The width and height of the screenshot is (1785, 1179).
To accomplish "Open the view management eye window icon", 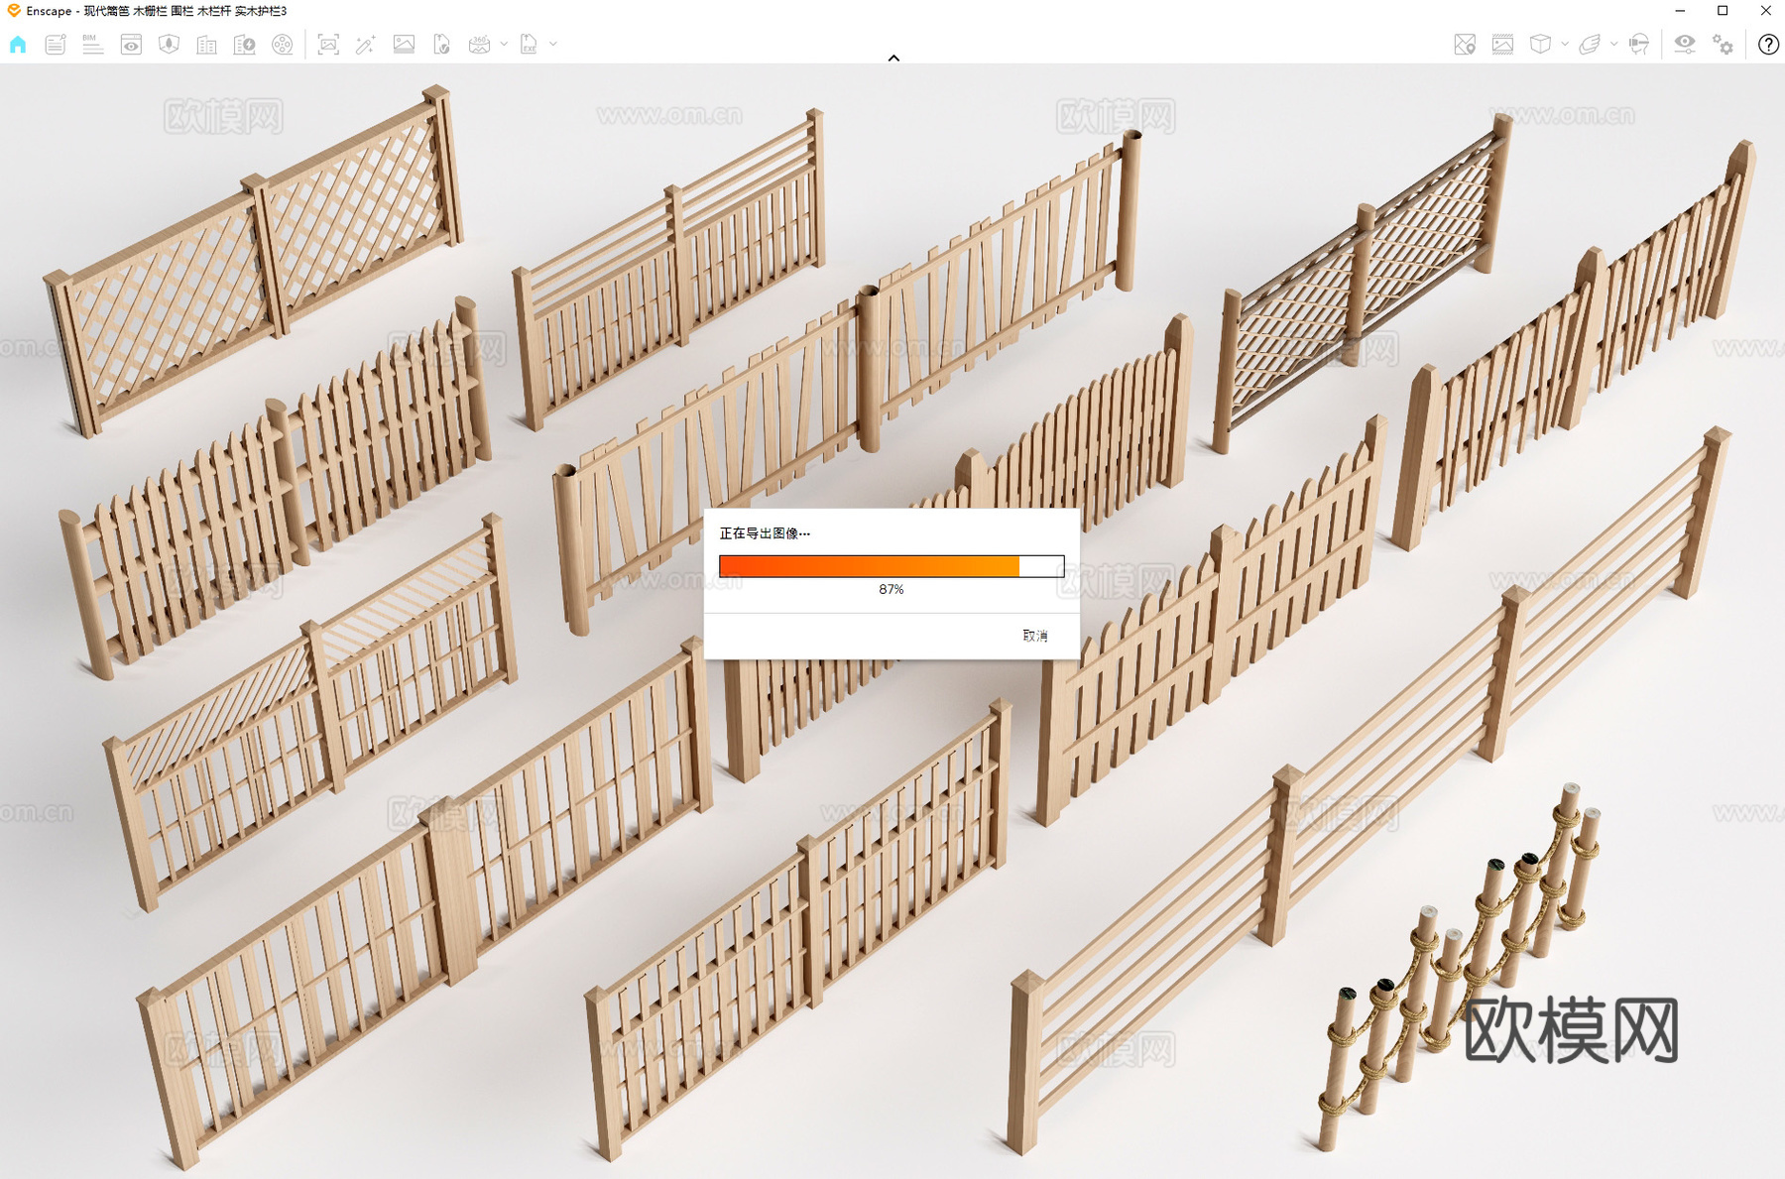I will pos(131,45).
